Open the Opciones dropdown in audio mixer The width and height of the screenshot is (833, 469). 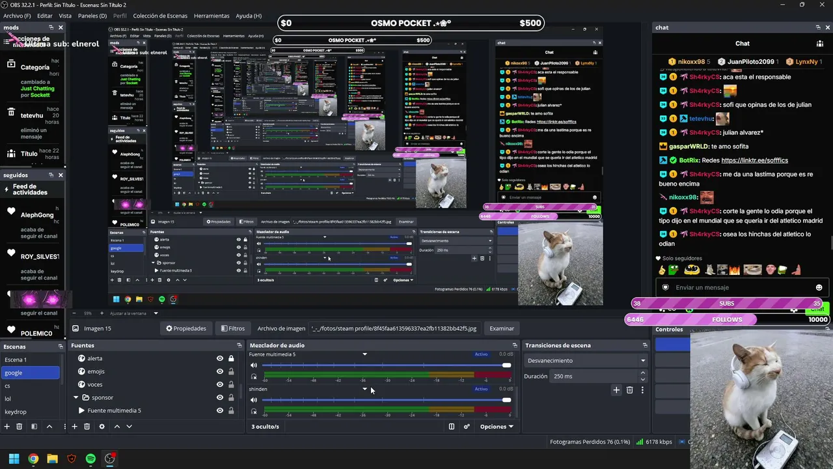(x=497, y=427)
